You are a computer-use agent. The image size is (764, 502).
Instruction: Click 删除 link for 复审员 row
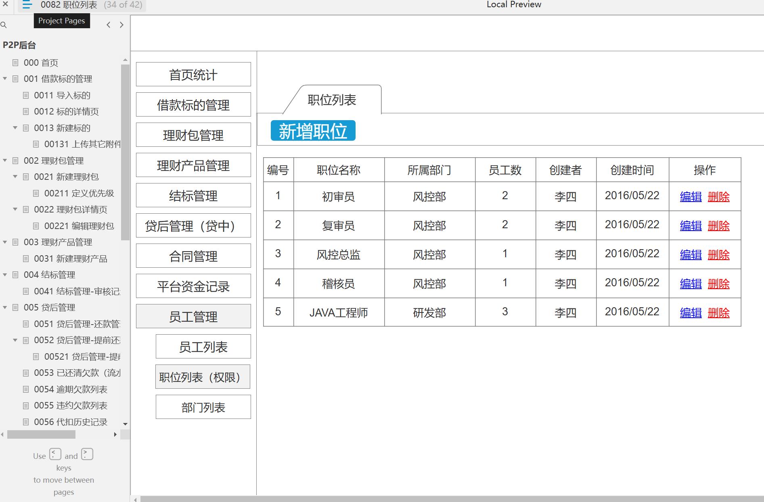tap(719, 226)
